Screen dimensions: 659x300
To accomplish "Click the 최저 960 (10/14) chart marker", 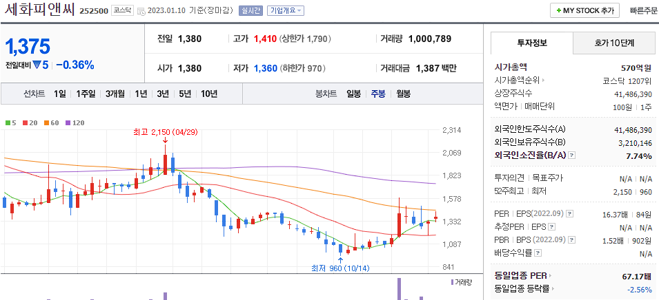I will [x=340, y=268].
